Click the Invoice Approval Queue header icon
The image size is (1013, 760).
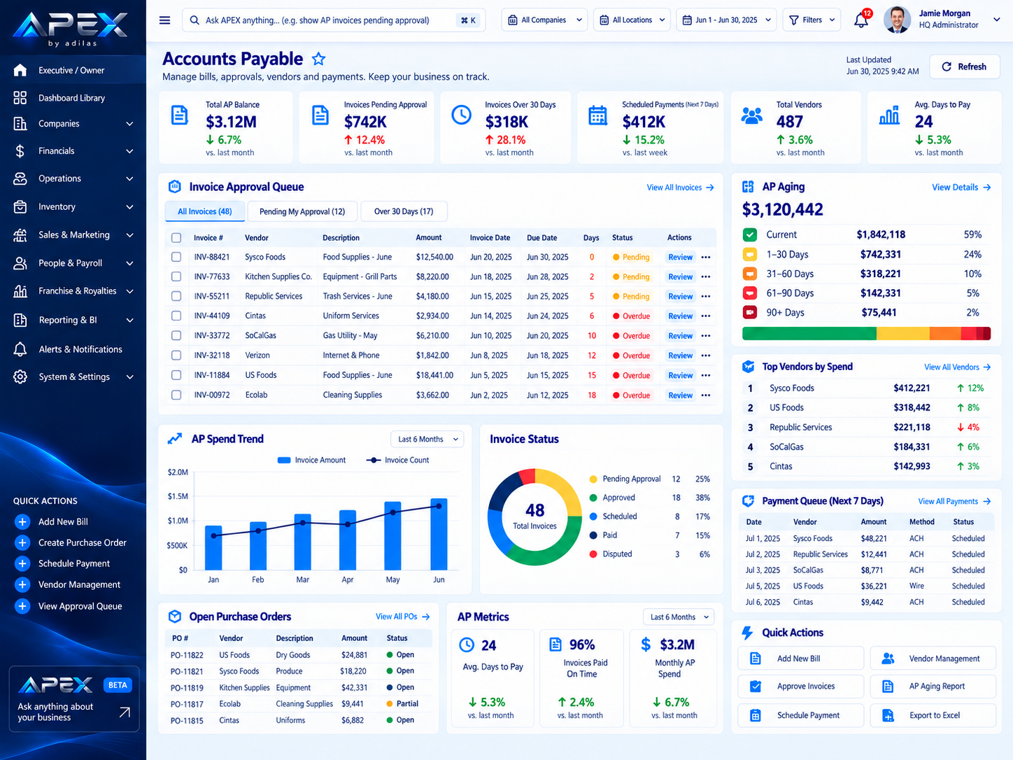(x=175, y=187)
